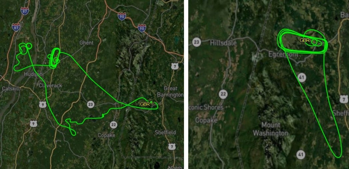Click the Great Barrington label
The image size is (349, 169).
pos(170,92)
